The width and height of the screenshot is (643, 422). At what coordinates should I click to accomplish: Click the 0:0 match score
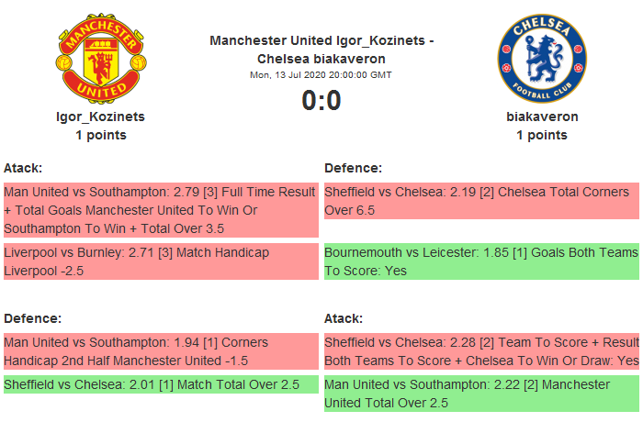(x=321, y=100)
